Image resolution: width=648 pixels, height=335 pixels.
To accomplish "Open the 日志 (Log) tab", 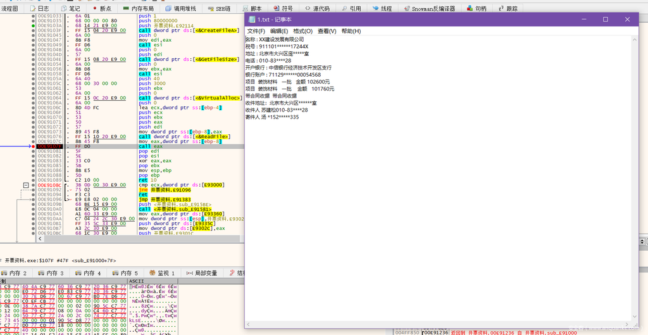I will tap(40, 9).
